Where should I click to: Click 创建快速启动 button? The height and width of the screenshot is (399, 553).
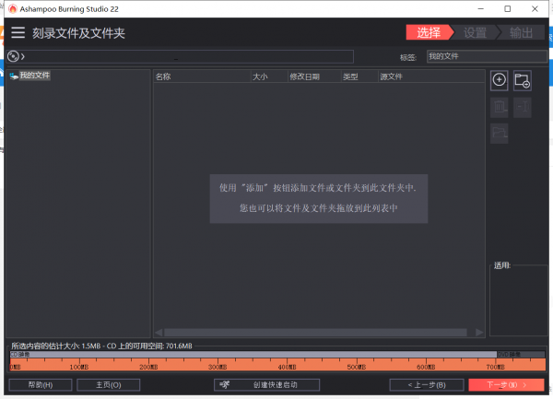267,384
